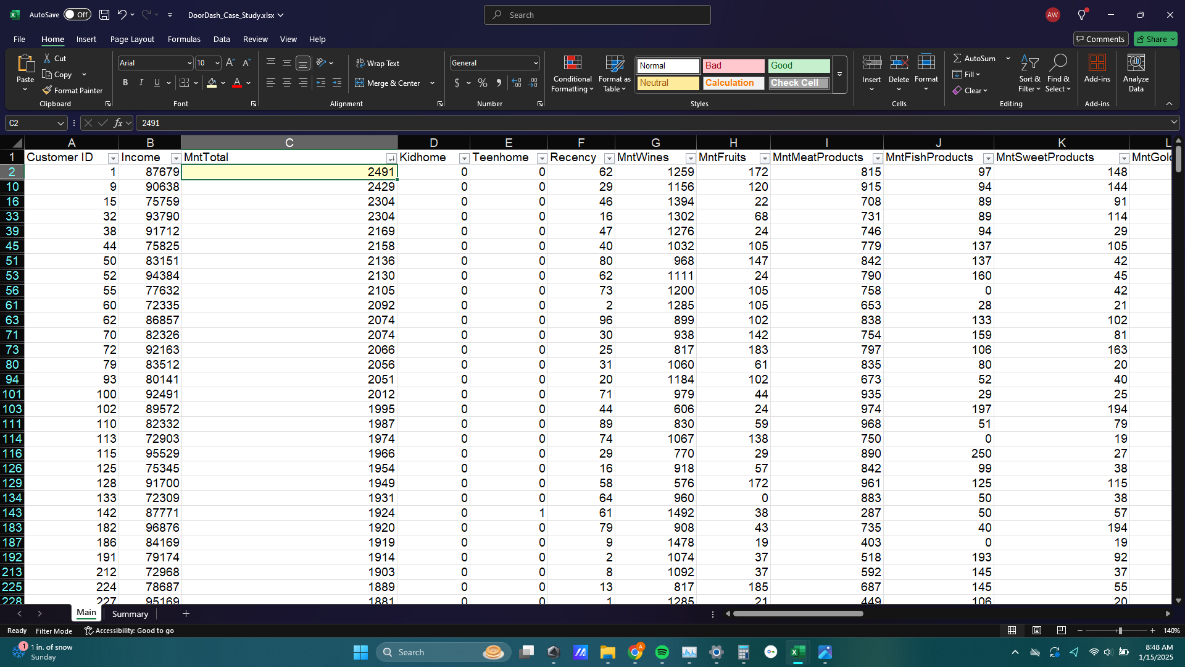Open the Formulas ribbon tab
Image resolution: width=1185 pixels, height=667 pixels.
pos(184,39)
